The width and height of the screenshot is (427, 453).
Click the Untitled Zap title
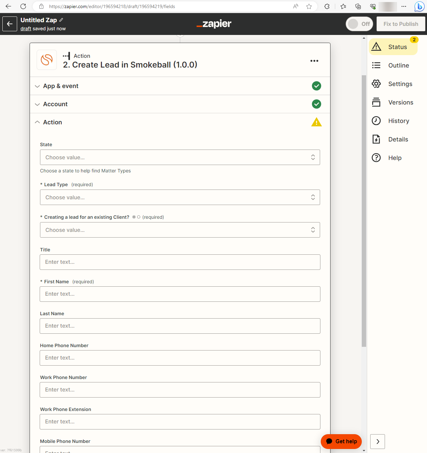click(x=39, y=20)
